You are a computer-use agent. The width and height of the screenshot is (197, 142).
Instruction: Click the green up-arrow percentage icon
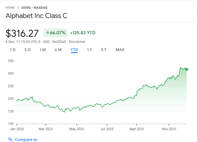pyautogui.click(x=48, y=33)
